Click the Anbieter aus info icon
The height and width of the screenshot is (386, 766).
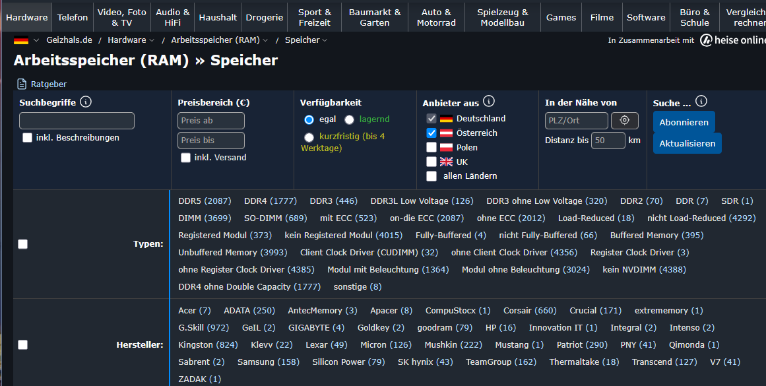click(488, 102)
